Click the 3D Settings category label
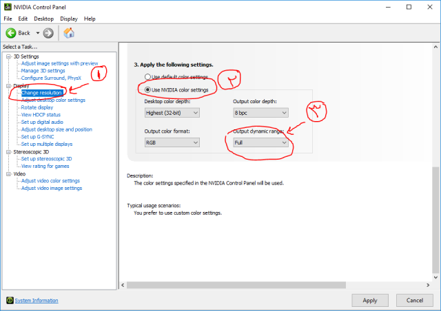Image resolution: width=441 pixels, height=311 pixels. pyautogui.click(x=26, y=56)
